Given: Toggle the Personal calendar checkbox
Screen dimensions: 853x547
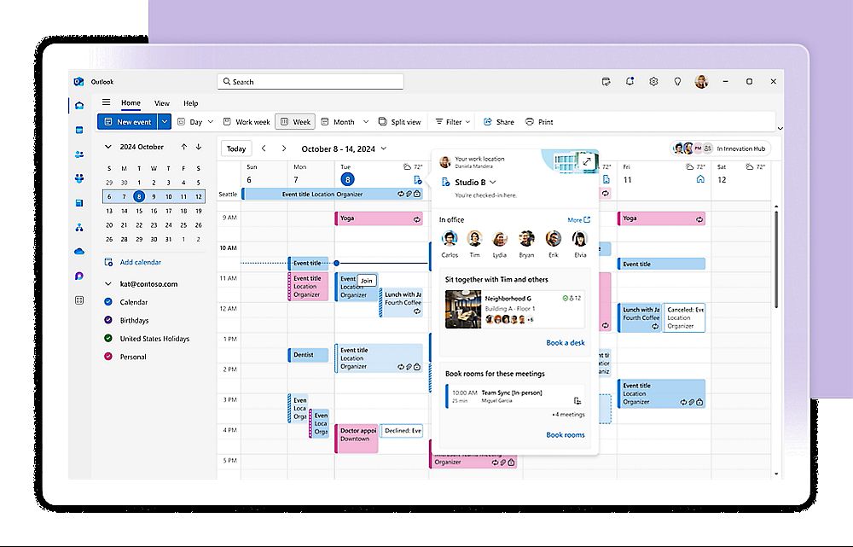Looking at the screenshot, I should 108,357.
